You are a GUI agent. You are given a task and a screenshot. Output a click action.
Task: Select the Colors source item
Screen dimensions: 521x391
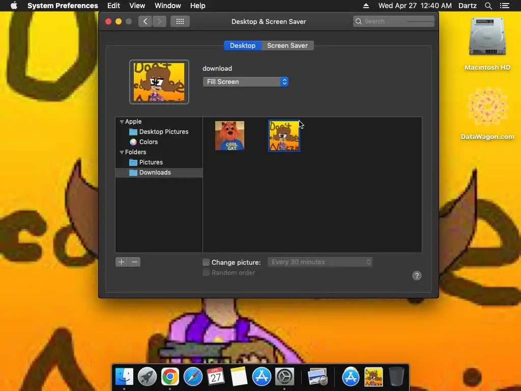(x=148, y=142)
